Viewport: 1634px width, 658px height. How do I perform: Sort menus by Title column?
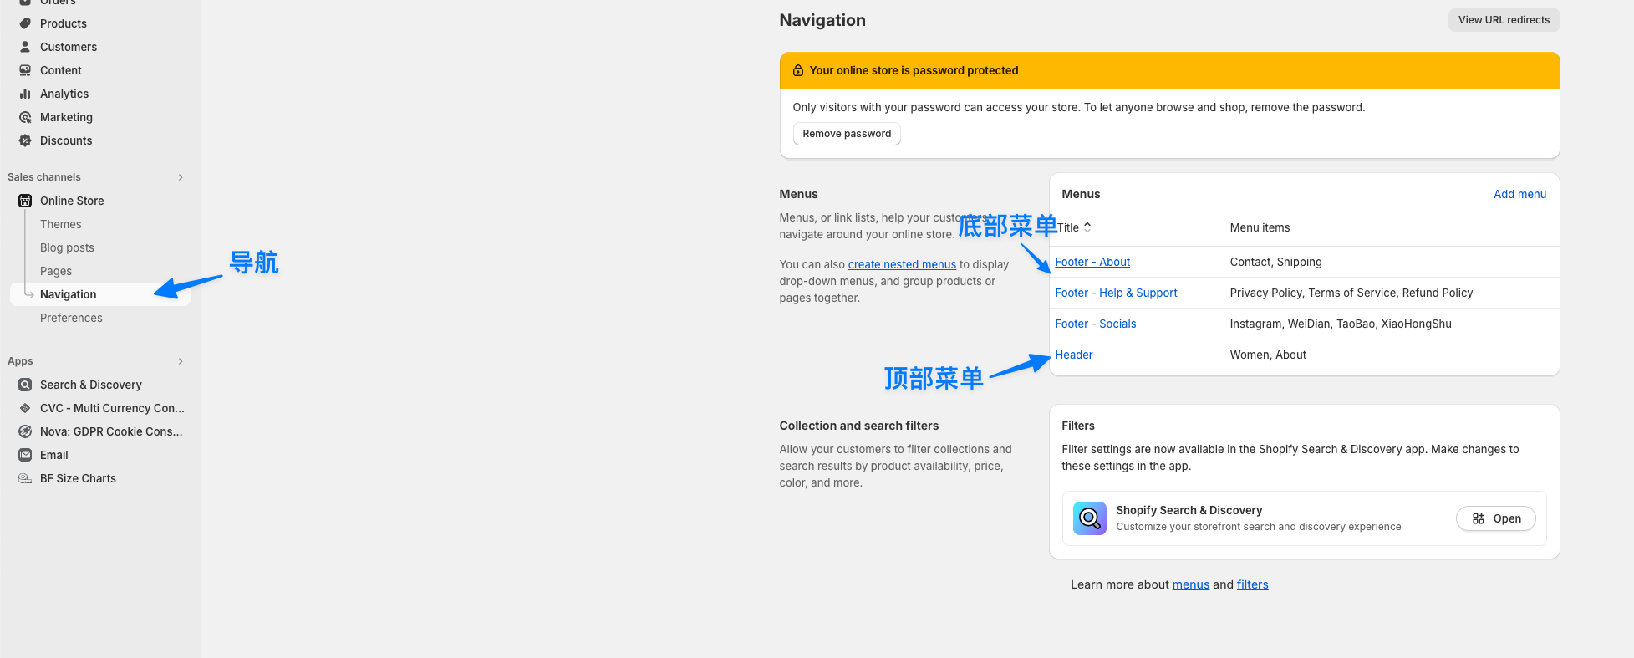1074,227
